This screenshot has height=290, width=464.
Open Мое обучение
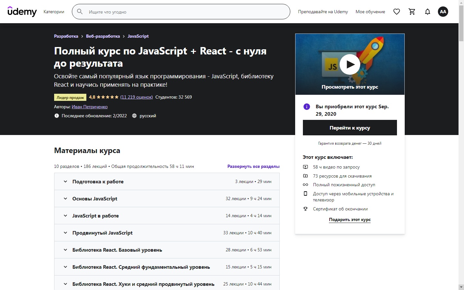(x=370, y=12)
